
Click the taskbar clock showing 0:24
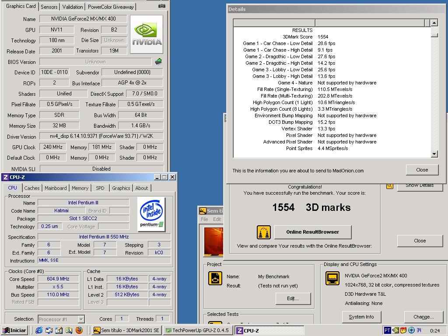click(x=435, y=331)
